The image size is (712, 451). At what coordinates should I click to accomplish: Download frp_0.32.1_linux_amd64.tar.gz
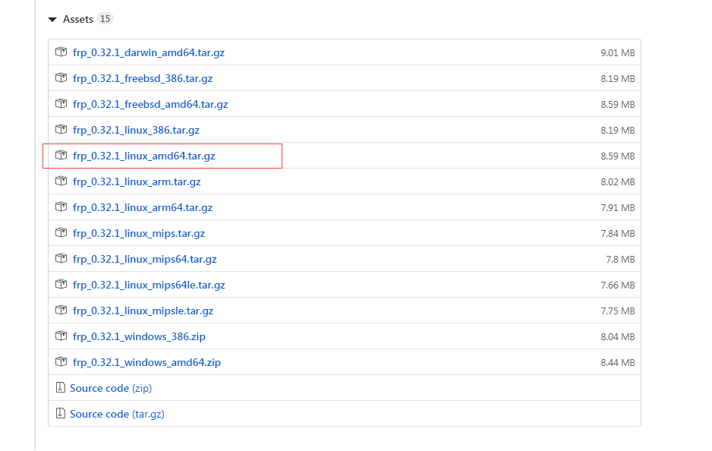coord(144,156)
